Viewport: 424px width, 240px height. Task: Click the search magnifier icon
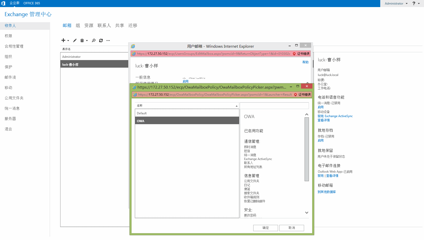94,40
